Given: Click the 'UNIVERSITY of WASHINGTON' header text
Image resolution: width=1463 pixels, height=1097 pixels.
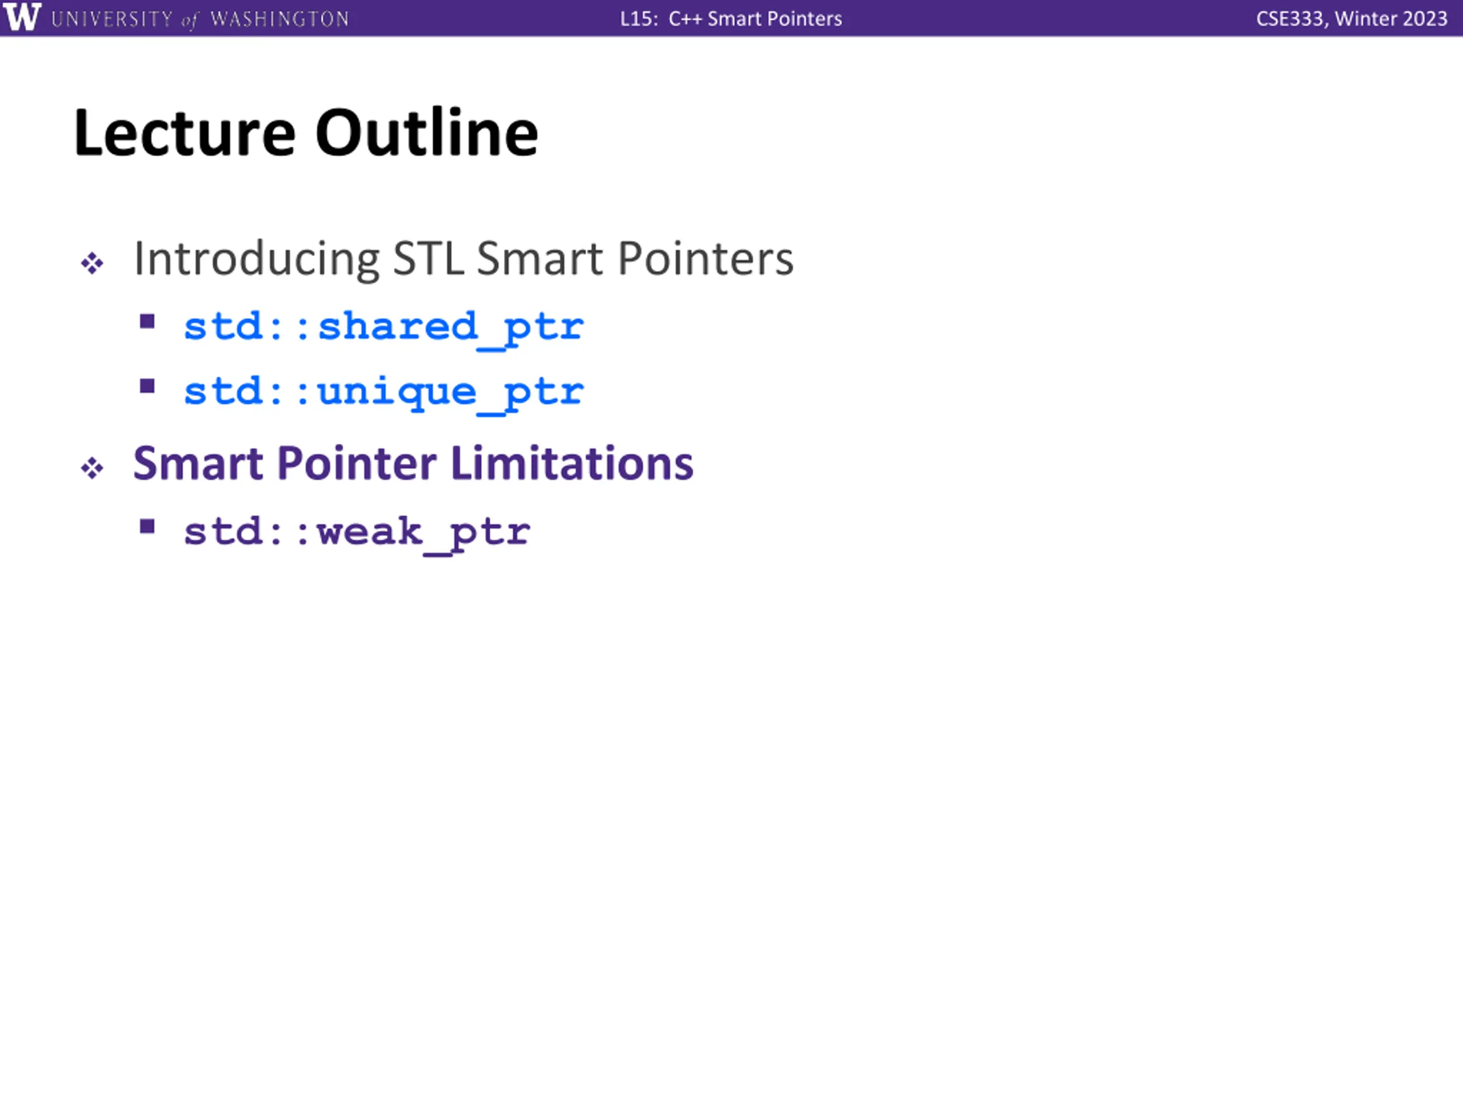Looking at the screenshot, I should click(200, 19).
